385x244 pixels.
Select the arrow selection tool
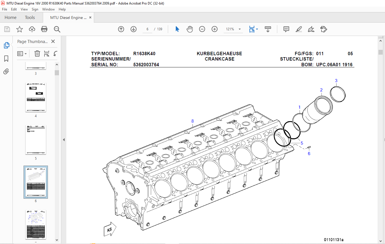pos(177,29)
